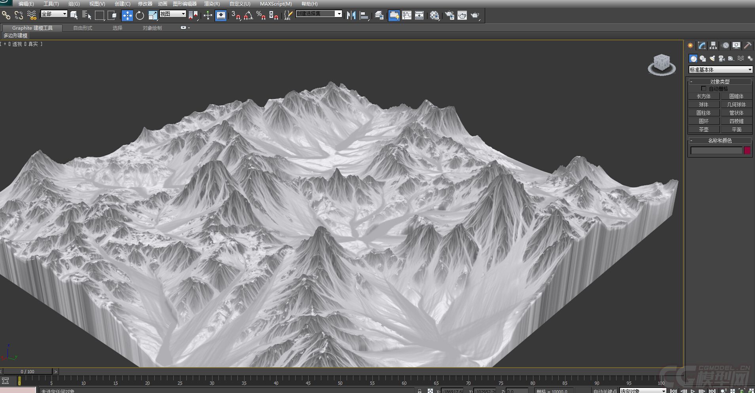Open the Schematic View
The width and height of the screenshot is (755, 393).
point(419,15)
